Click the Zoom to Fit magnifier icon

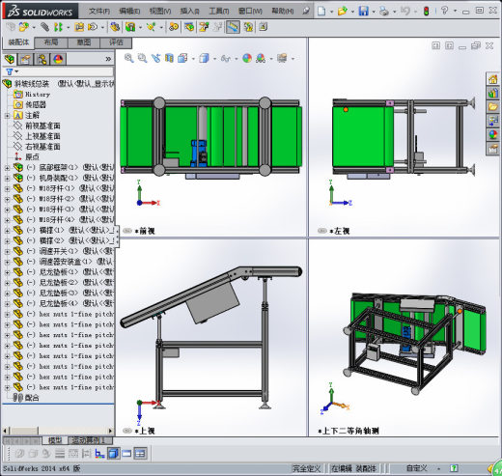[x=129, y=58]
